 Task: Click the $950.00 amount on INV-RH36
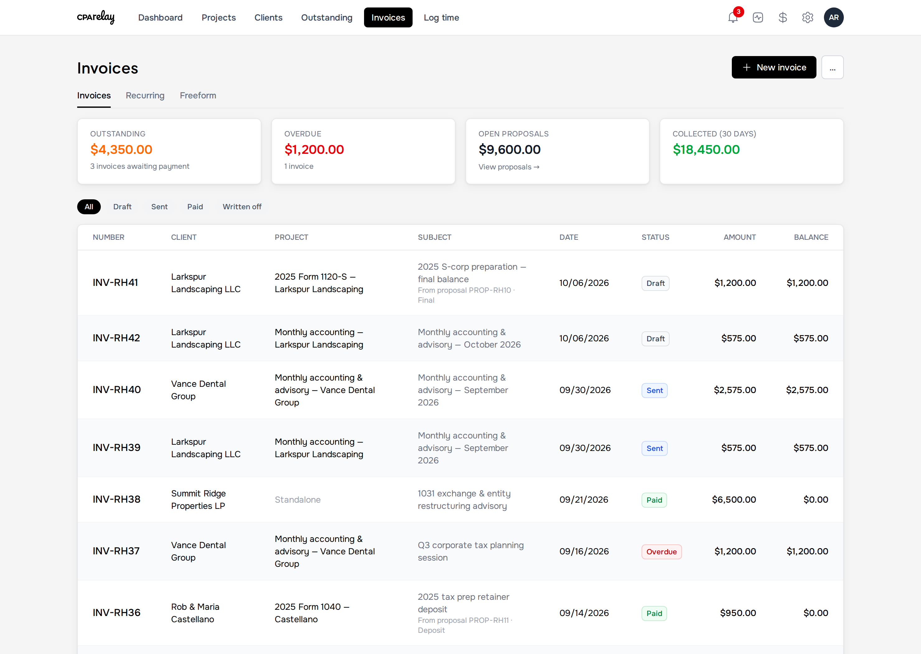coord(737,613)
